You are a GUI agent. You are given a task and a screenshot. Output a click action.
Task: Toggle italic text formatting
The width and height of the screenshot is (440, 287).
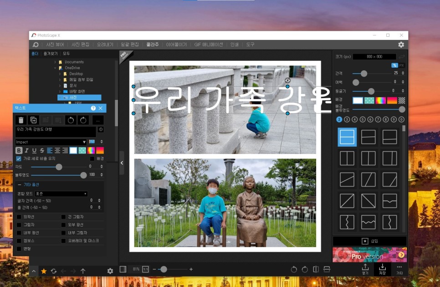27,150
